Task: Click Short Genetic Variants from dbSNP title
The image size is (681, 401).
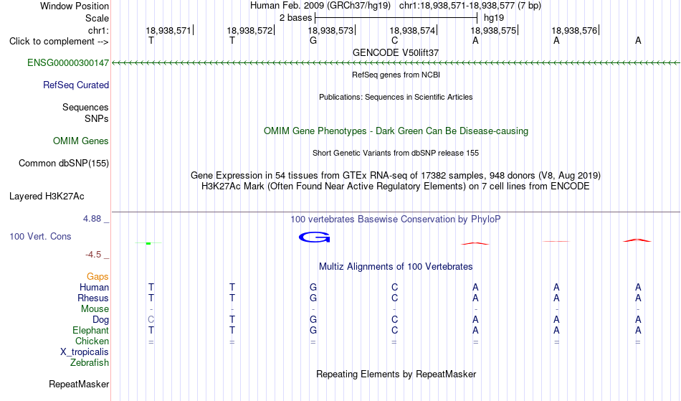Action: [x=396, y=153]
